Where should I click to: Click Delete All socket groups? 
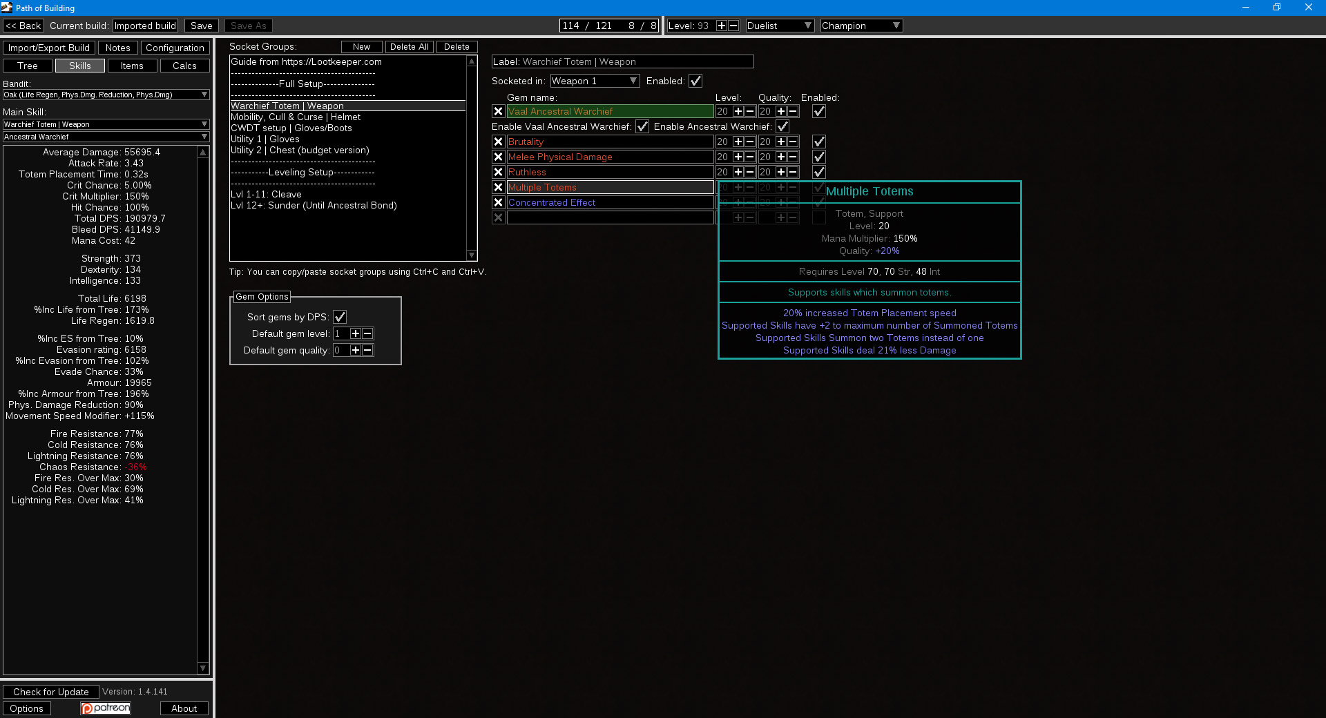pos(409,47)
